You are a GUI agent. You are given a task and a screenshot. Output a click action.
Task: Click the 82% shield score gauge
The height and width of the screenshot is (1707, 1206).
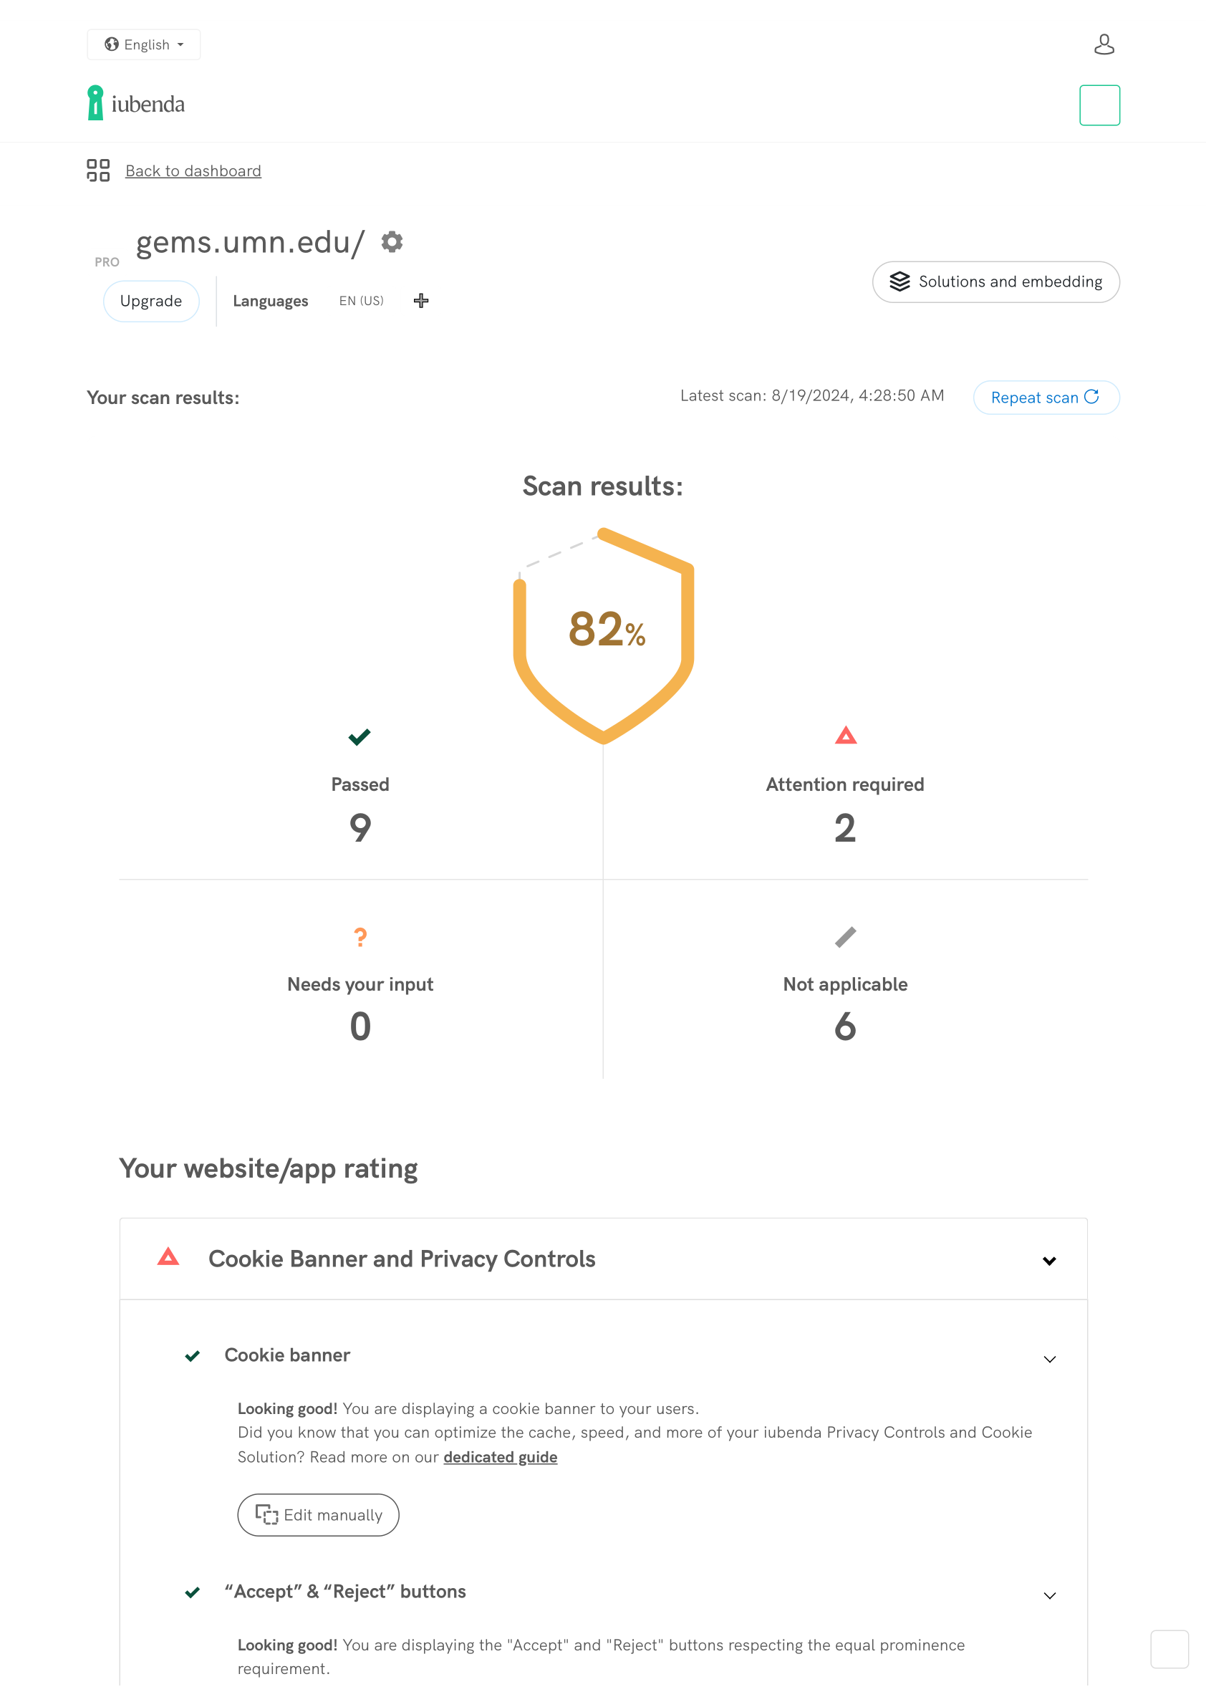pos(604,633)
